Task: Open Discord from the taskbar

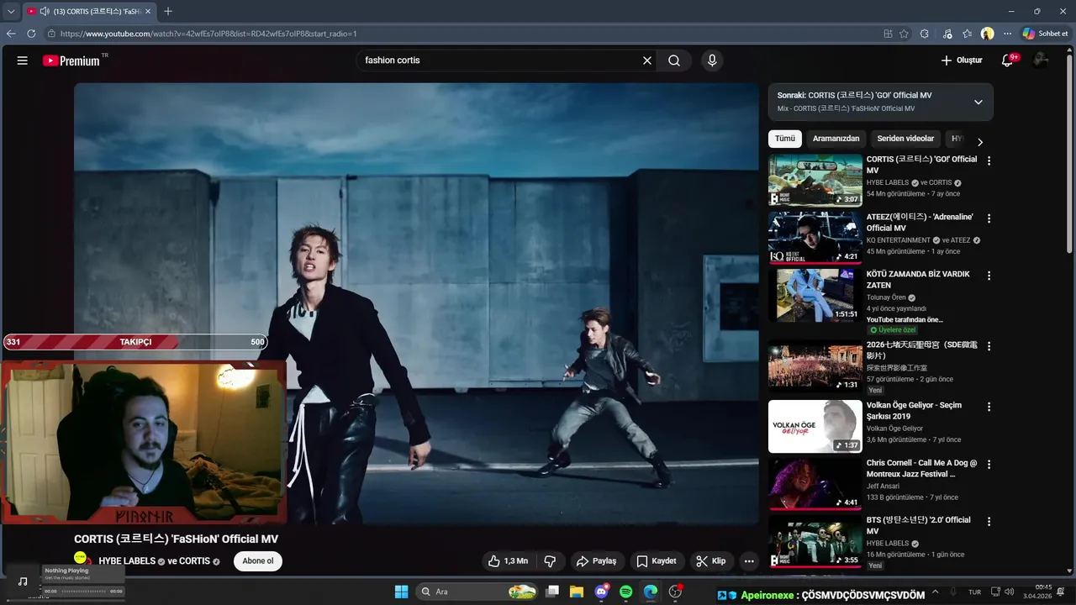Action: (x=602, y=592)
